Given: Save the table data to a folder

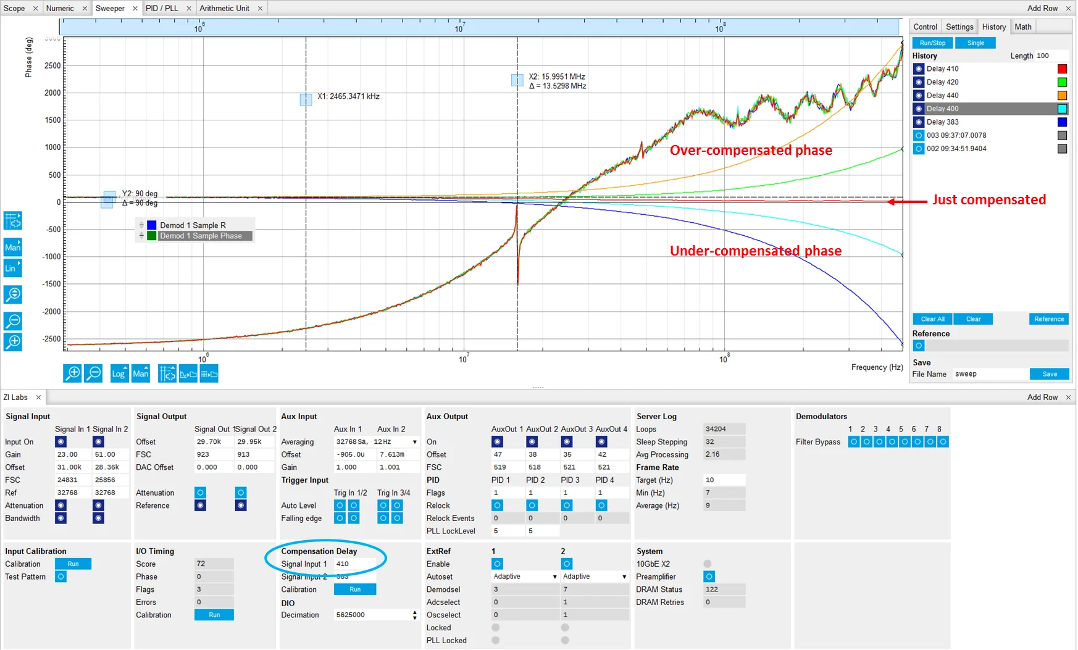Looking at the screenshot, I should 209,373.
